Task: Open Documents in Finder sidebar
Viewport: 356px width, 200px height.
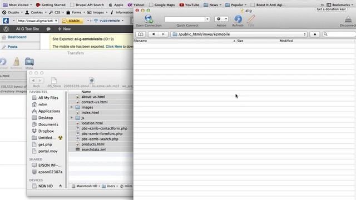Action: [45, 124]
